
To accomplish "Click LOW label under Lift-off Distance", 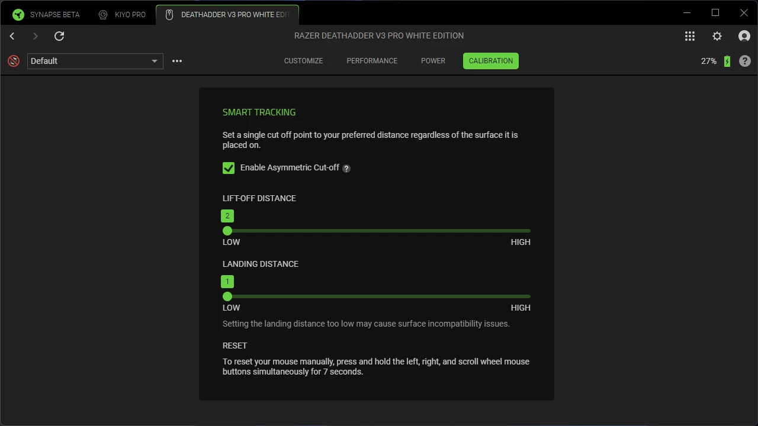I will click(x=231, y=242).
